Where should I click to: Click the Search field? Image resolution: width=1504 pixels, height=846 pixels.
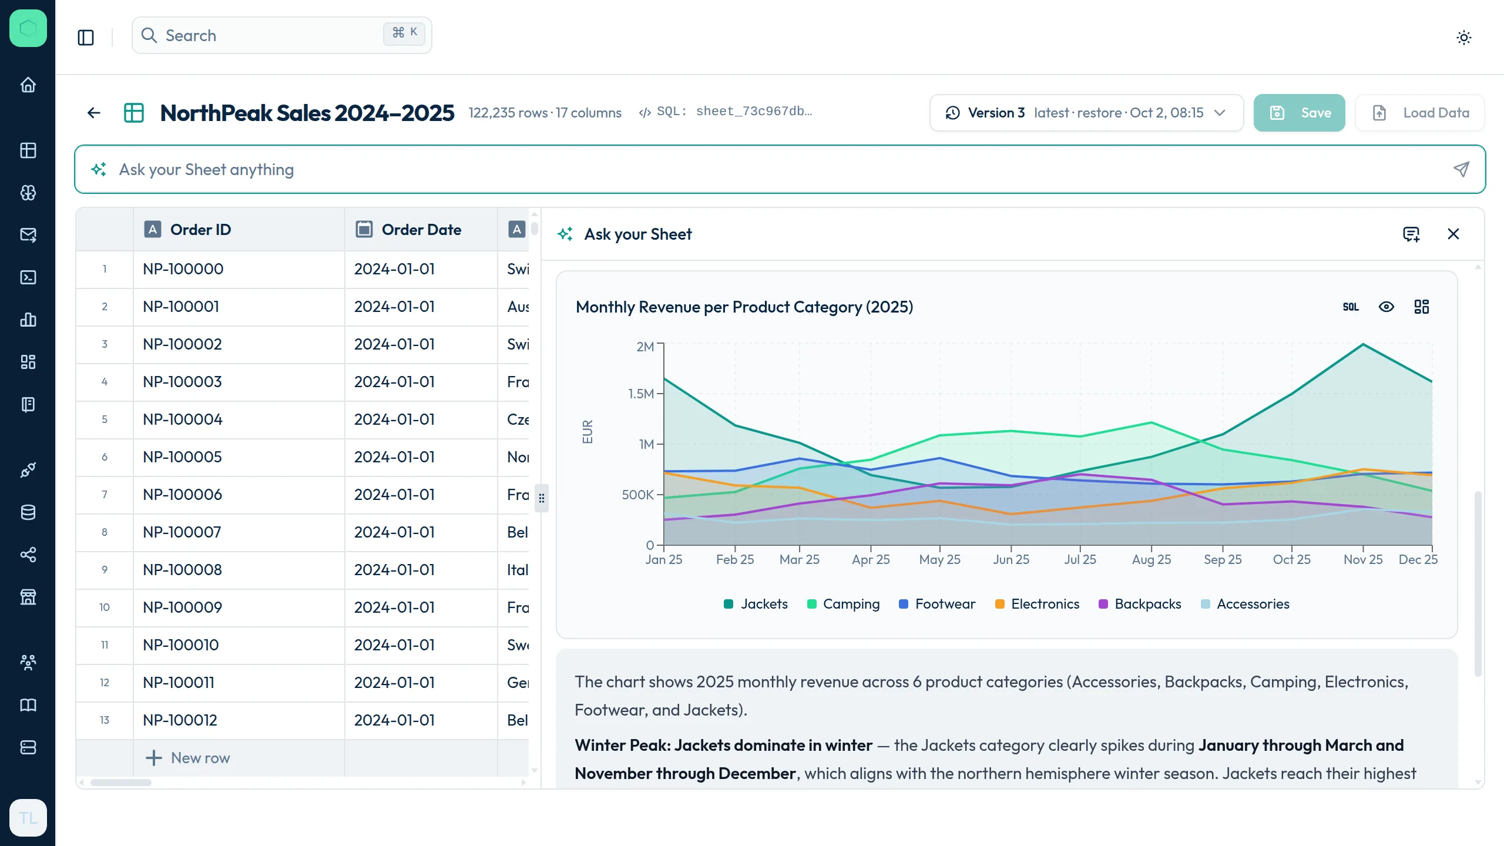pyautogui.click(x=282, y=35)
